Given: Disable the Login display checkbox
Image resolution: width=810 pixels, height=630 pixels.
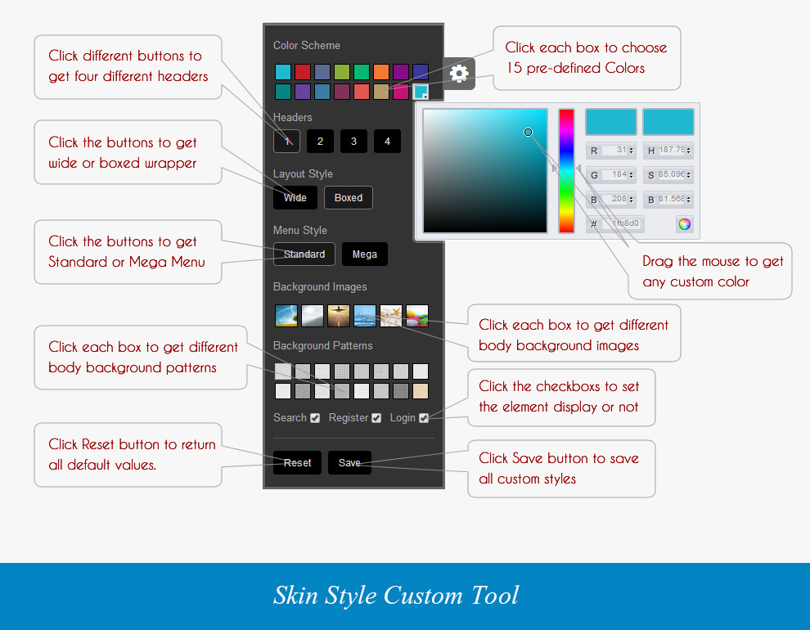Looking at the screenshot, I should pos(424,418).
